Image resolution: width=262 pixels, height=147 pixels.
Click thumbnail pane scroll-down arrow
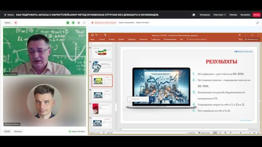116,130
